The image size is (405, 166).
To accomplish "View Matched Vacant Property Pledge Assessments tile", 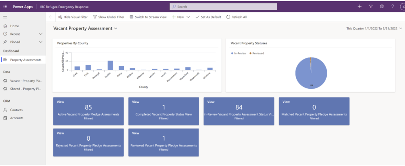I will coord(314,111).
